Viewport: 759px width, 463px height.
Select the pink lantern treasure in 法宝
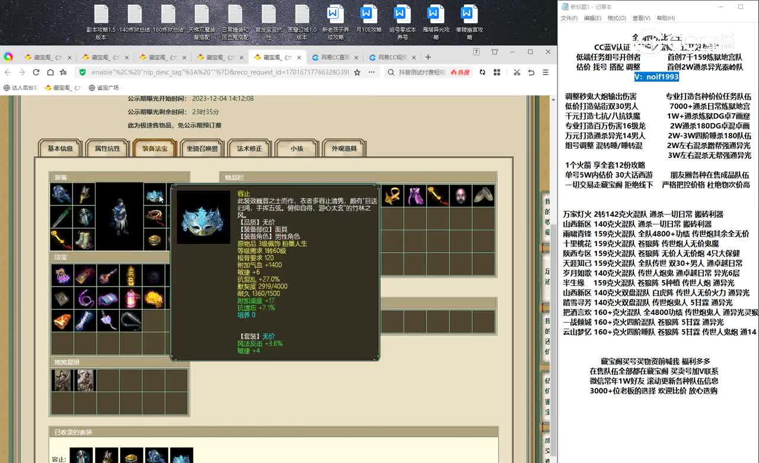click(x=130, y=298)
